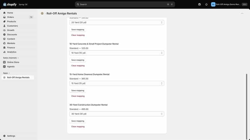The image size is (250, 140).
Task: Open the notifications bell
Action: [x=206, y=5]
